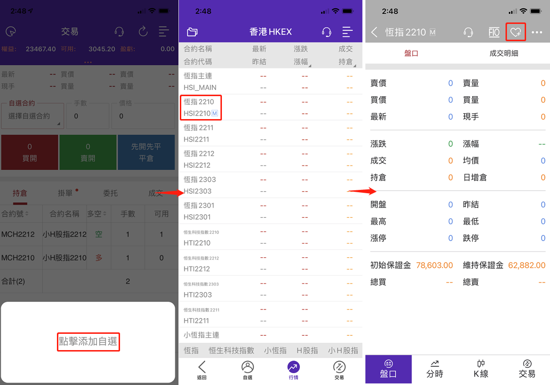The height and width of the screenshot is (385, 550).
Task: Choose the 小H股指 category filter
Action: (x=343, y=350)
